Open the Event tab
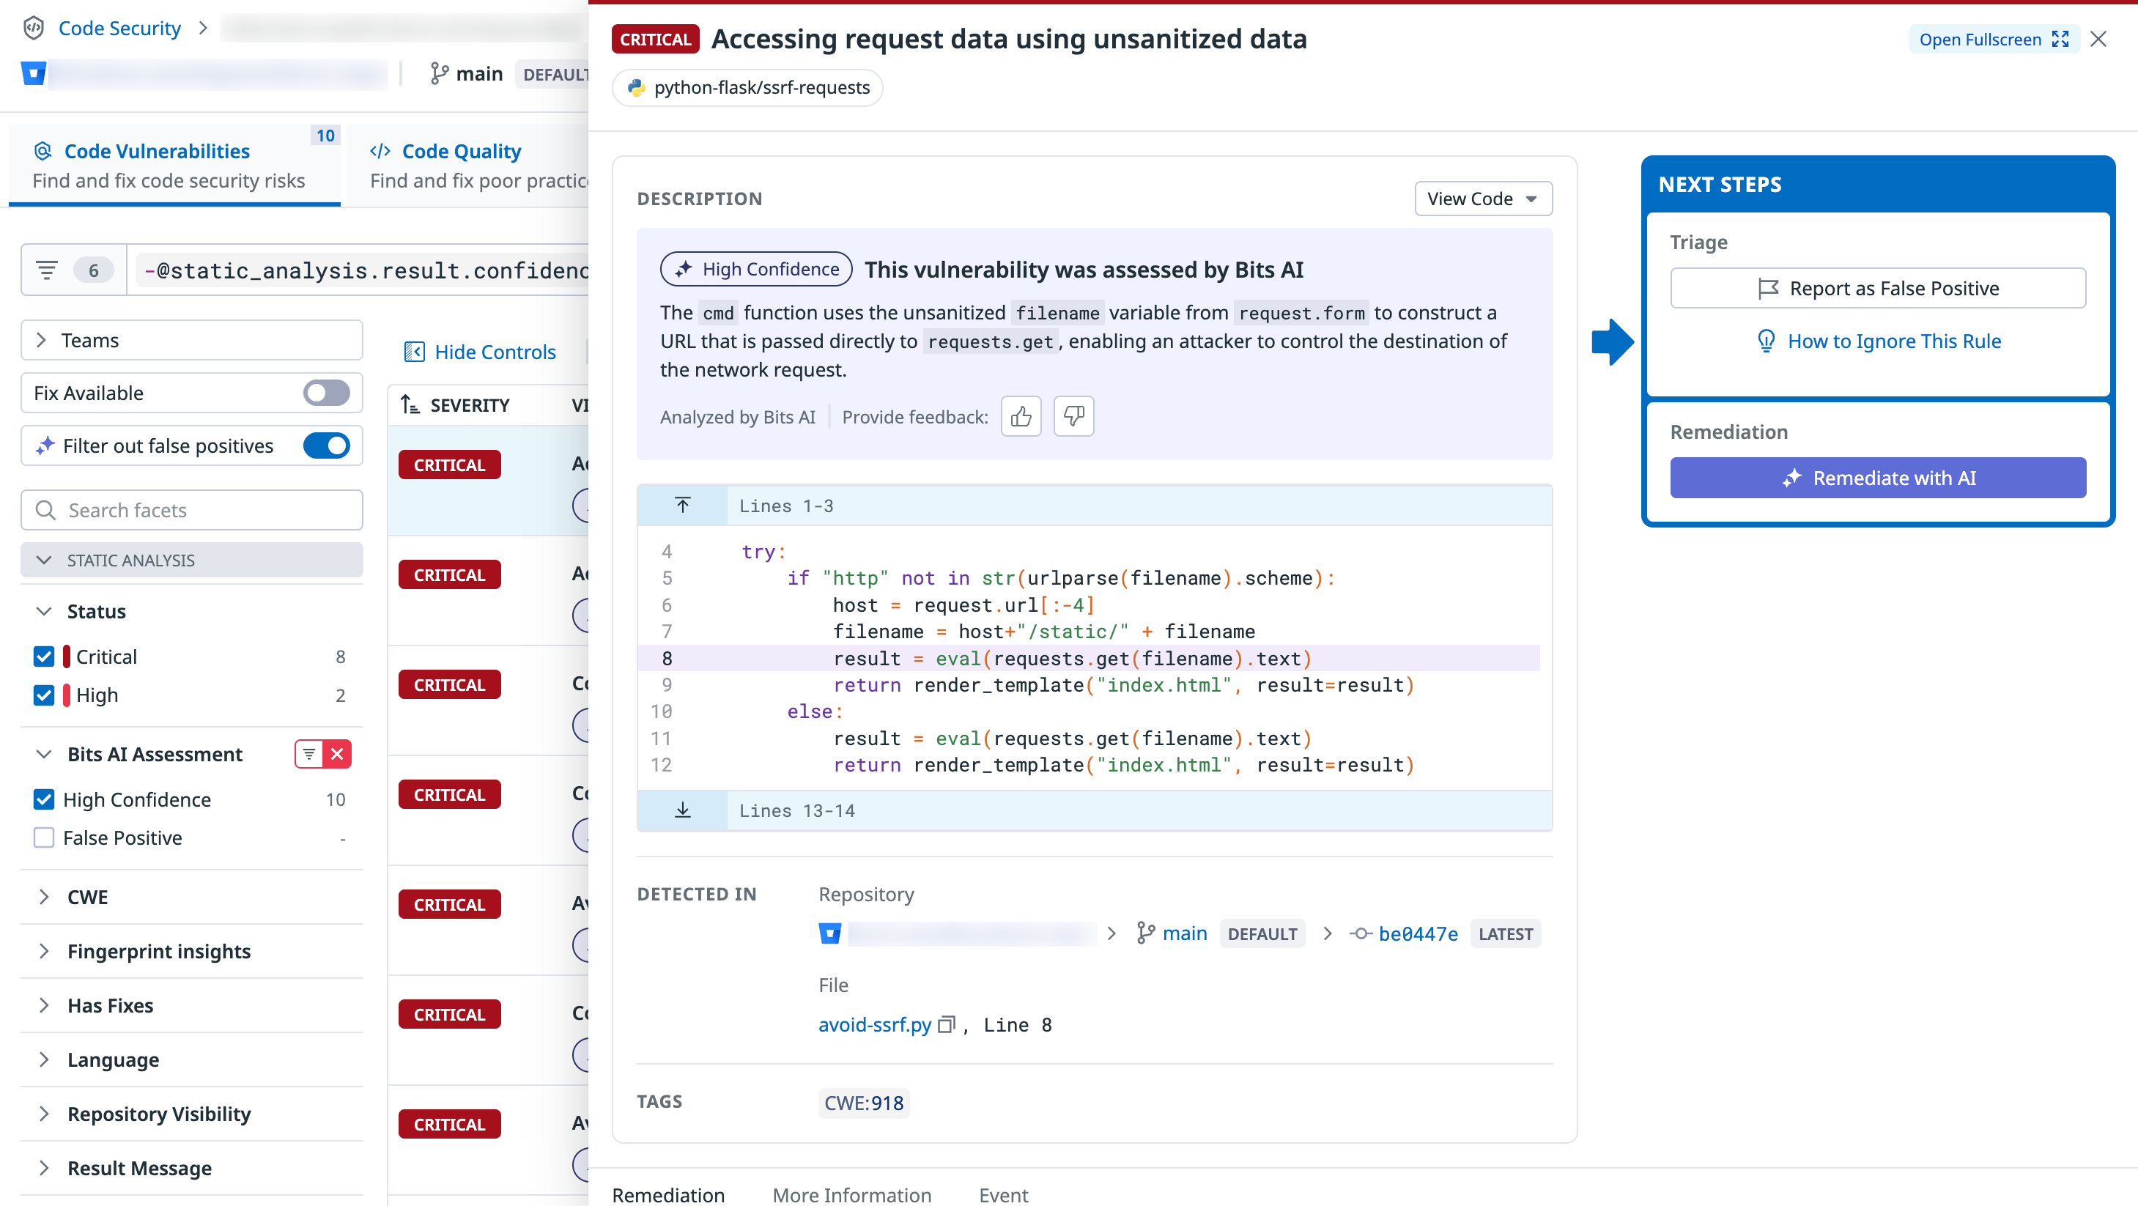 point(1002,1194)
